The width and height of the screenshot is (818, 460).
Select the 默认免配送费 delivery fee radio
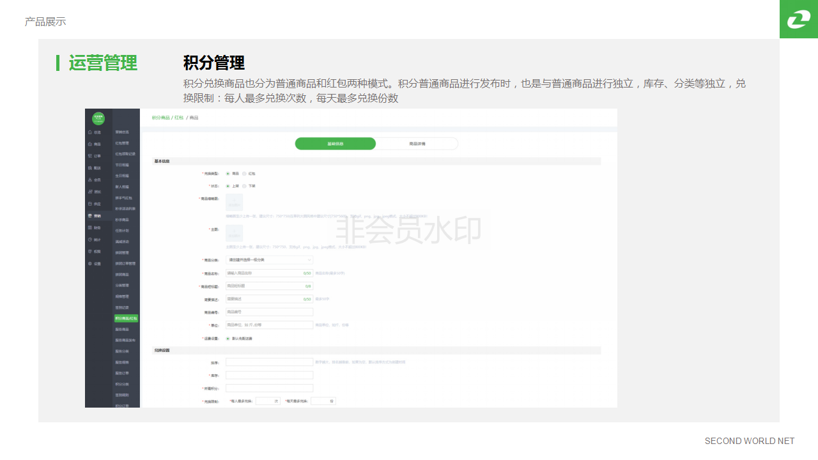pyautogui.click(x=228, y=339)
